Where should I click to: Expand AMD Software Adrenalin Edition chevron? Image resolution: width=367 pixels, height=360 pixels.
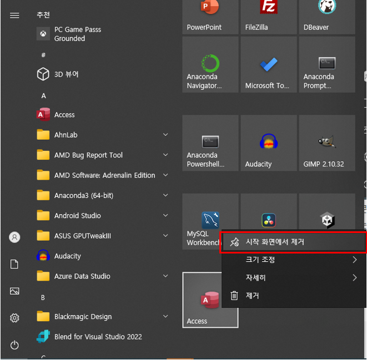165,175
